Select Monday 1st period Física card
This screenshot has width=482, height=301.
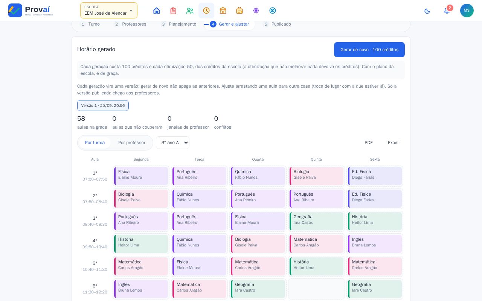coord(141,176)
